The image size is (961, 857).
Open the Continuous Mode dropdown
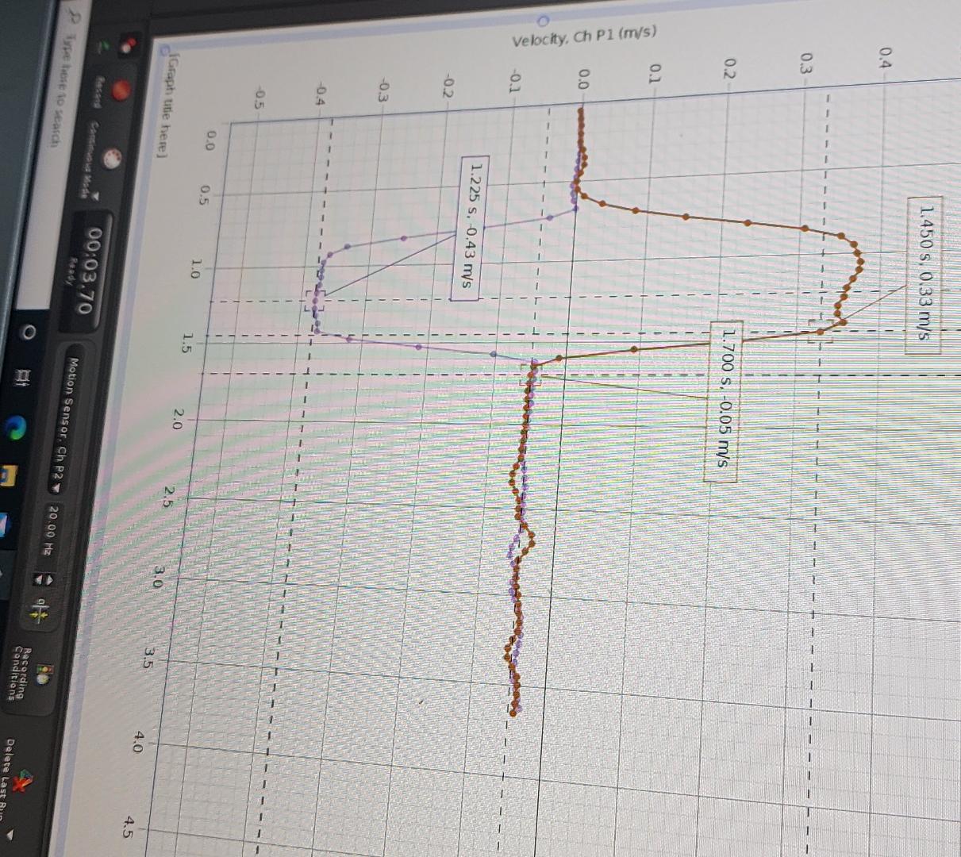pyautogui.click(x=95, y=195)
